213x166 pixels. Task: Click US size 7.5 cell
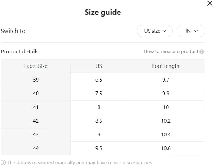99,94
